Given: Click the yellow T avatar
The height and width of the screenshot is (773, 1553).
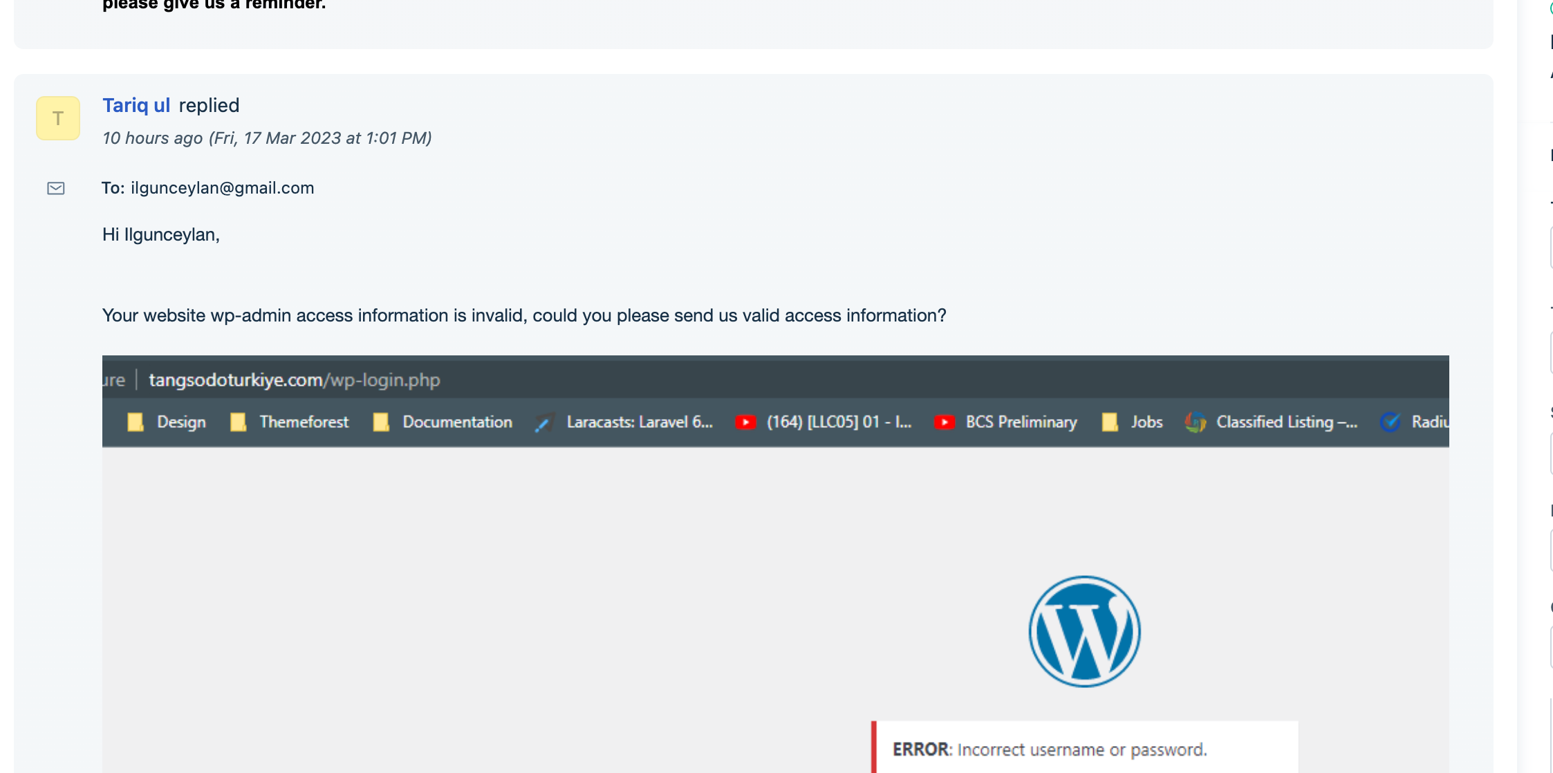Looking at the screenshot, I should coord(58,118).
